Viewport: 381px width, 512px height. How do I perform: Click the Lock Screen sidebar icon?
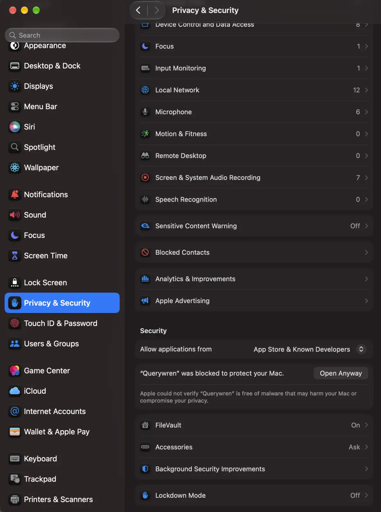click(15, 283)
